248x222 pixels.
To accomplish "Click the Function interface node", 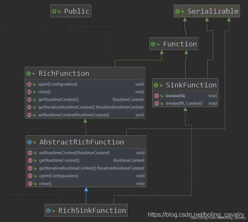I will pos(174,44).
